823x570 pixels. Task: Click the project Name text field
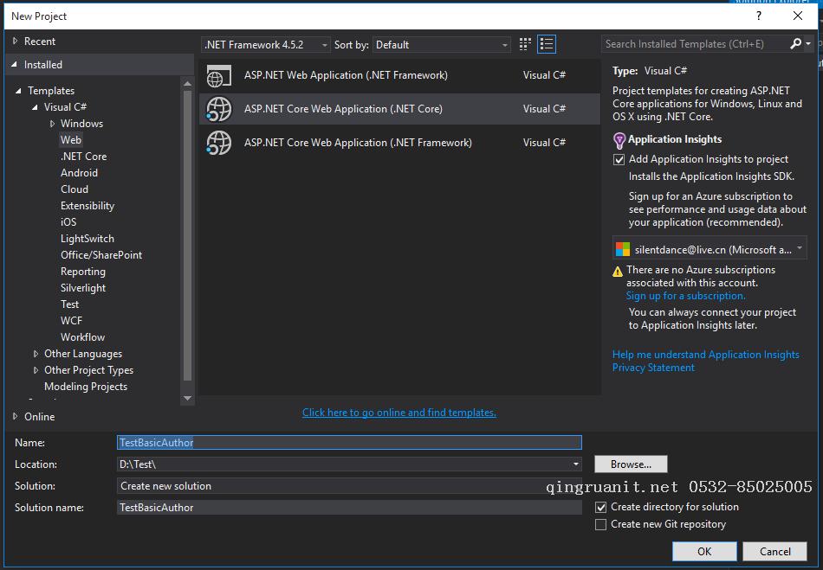click(349, 442)
